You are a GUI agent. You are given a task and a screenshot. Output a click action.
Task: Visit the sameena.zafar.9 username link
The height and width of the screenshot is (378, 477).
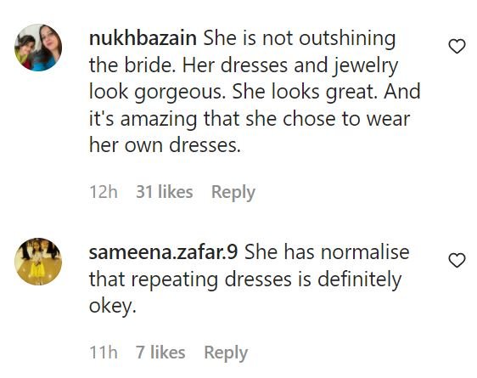[163, 252]
